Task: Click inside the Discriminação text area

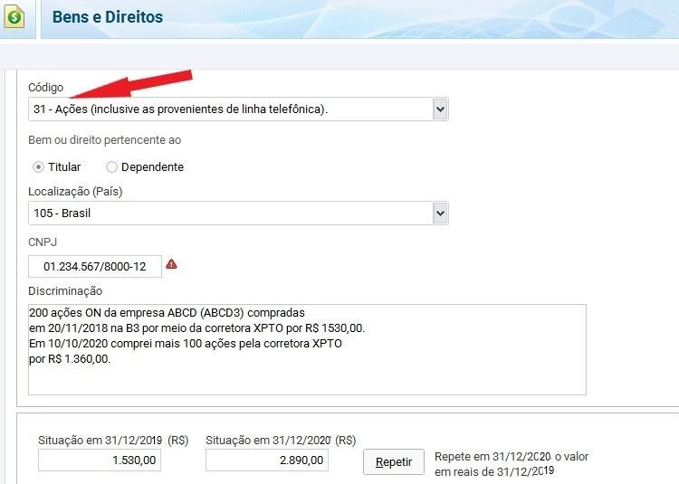Action: tap(307, 349)
